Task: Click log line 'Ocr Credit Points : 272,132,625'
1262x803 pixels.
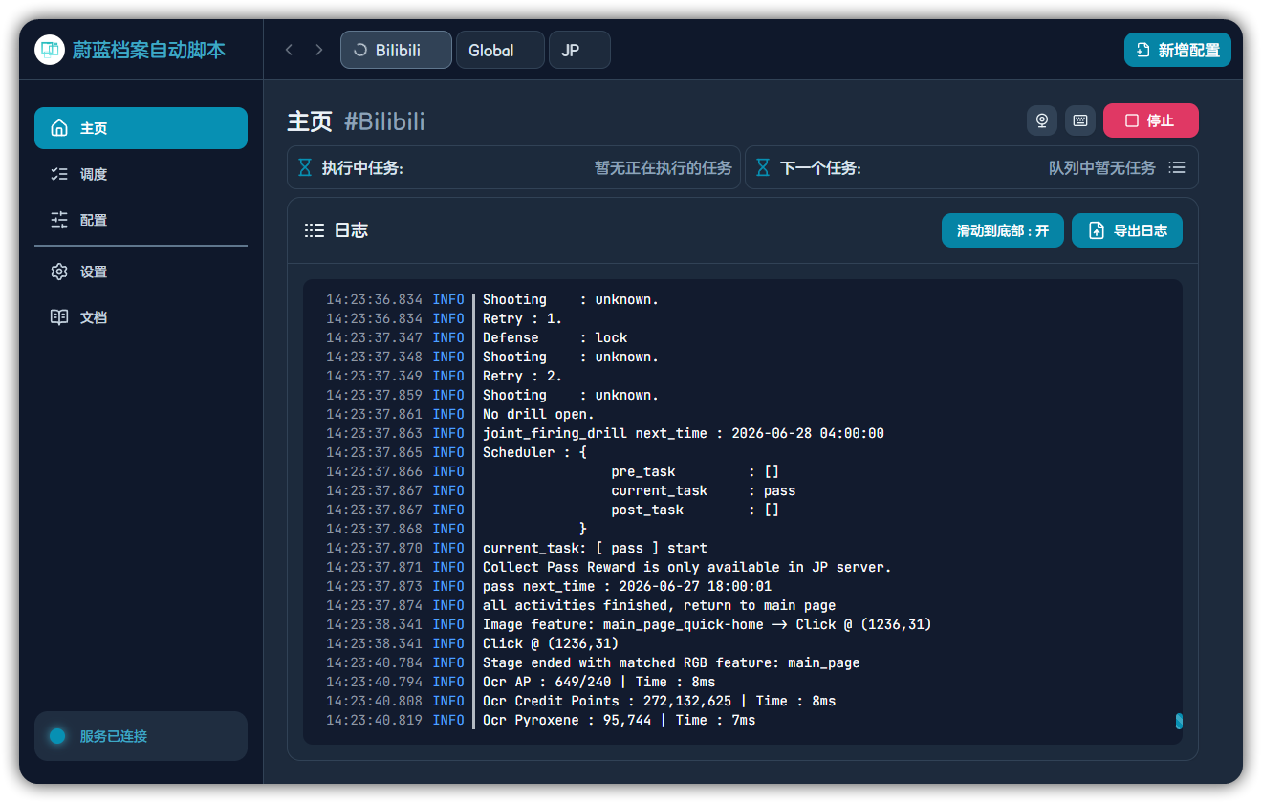Action: (x=659, y=701)
